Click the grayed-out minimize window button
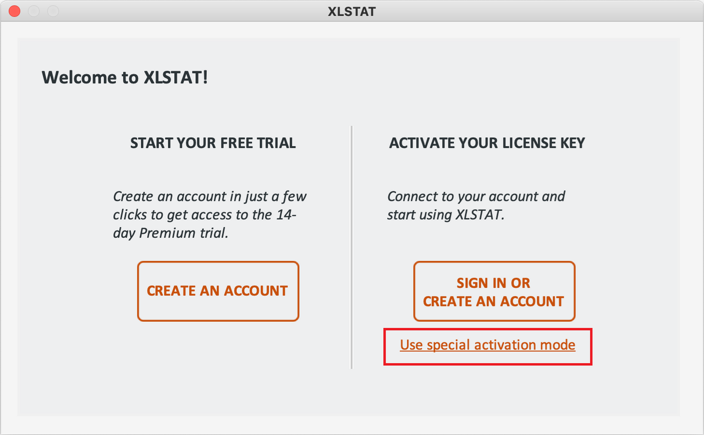Image resolution: width=704 pixels, height=435 pixels. coord(34,11)
